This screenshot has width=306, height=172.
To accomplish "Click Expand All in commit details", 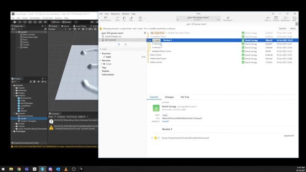I will click(289, 136).
